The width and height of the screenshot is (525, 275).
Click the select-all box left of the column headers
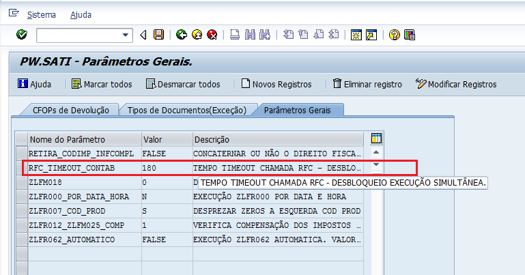click(x=21, y=139)
